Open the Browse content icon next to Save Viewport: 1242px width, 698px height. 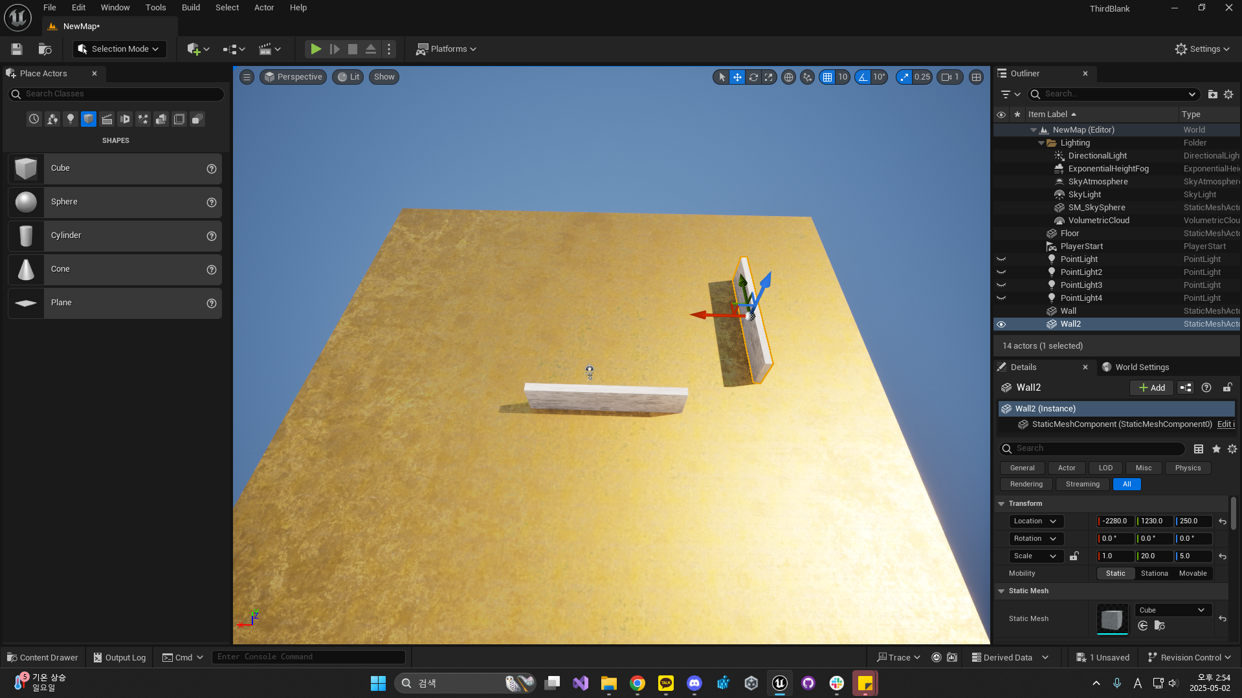point(45,49)
